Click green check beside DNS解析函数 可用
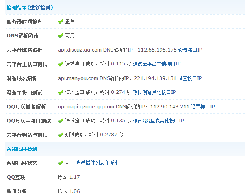Screen dimensions: 245x193 tap(61, 36)
